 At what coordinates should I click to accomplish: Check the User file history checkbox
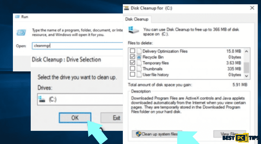(x=133, y=74)
